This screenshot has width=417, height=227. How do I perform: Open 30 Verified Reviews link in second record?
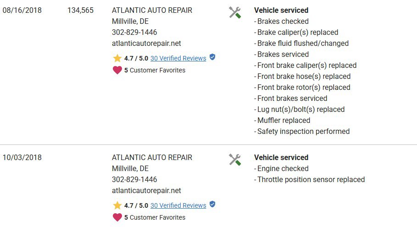178,205
